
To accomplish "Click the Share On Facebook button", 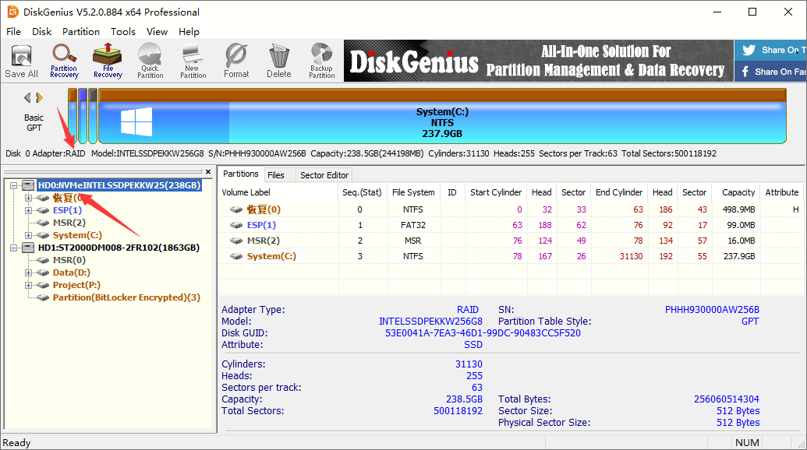I will (770, 72).
